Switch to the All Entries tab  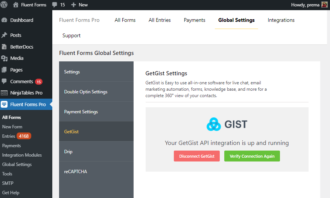point(160,20)
